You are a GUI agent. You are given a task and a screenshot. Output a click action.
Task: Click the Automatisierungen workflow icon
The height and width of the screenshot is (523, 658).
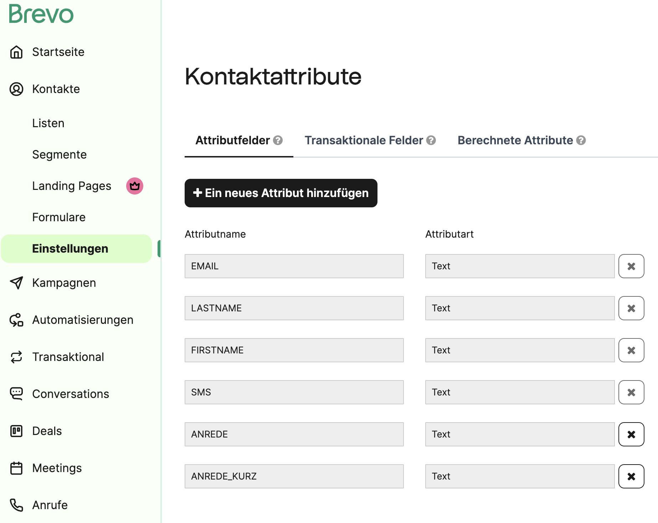tap(16, 320)
